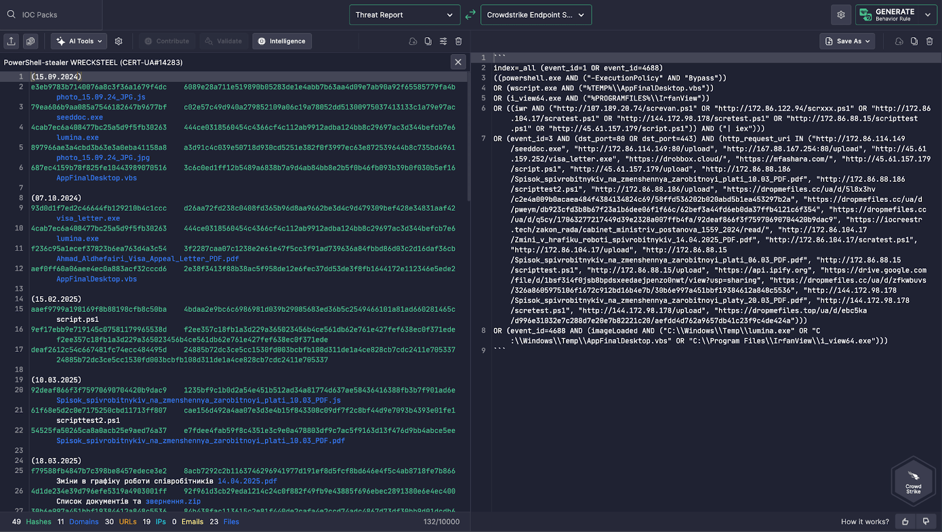Click the left editor vertical scrollbar

pyautogui.click(x=469, y=137)
